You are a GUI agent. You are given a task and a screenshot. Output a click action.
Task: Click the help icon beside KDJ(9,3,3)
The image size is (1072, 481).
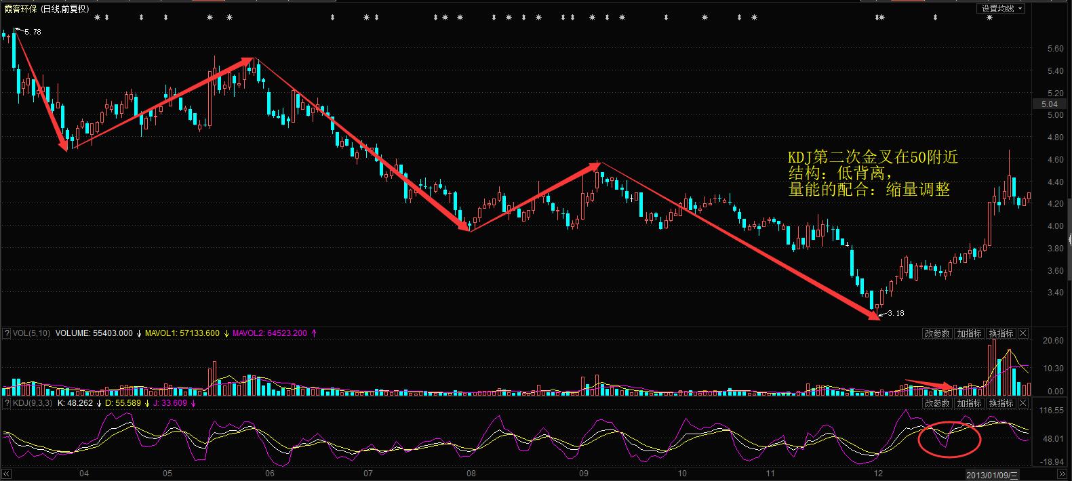pyautogui.click(x=6, y=403)
